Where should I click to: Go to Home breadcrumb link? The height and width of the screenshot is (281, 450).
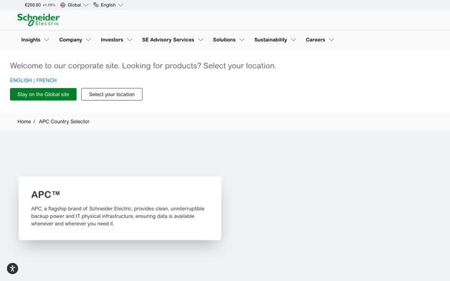24,122
